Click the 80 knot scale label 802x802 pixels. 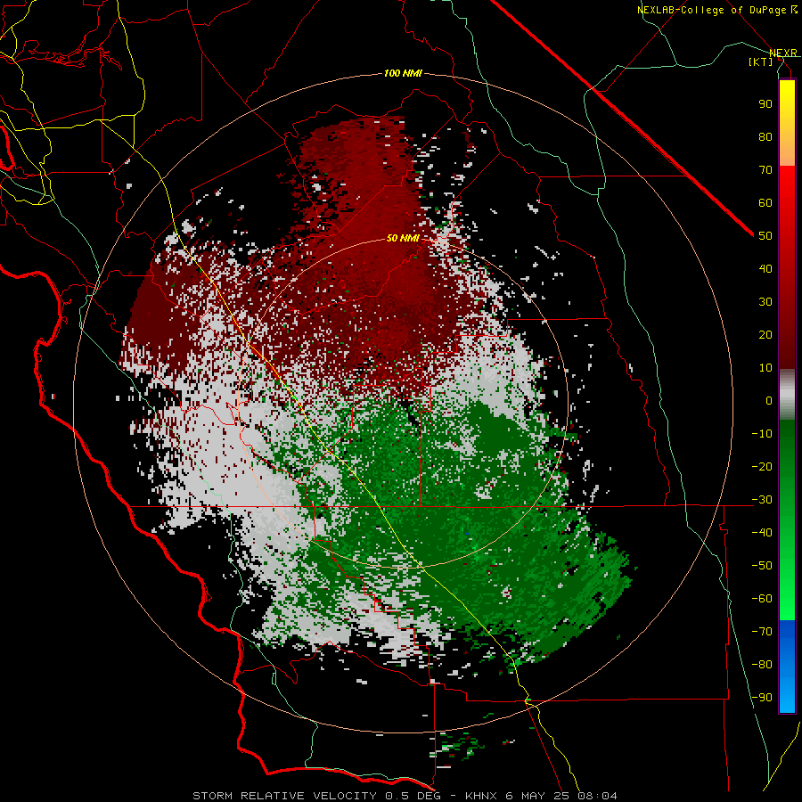click(765, 136)
